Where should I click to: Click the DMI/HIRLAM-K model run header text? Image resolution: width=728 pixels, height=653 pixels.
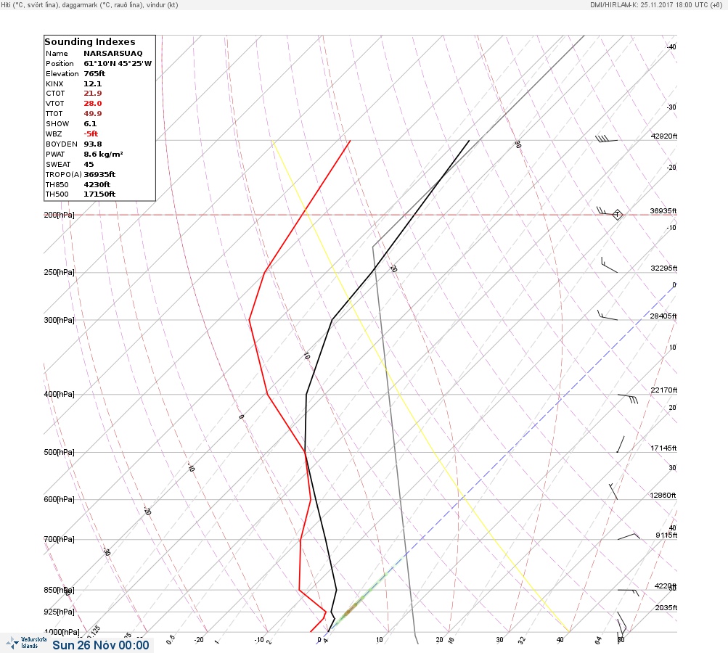[656, 4]
